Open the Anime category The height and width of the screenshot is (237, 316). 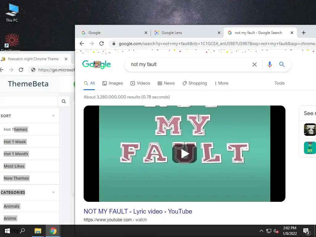[10, 218]
